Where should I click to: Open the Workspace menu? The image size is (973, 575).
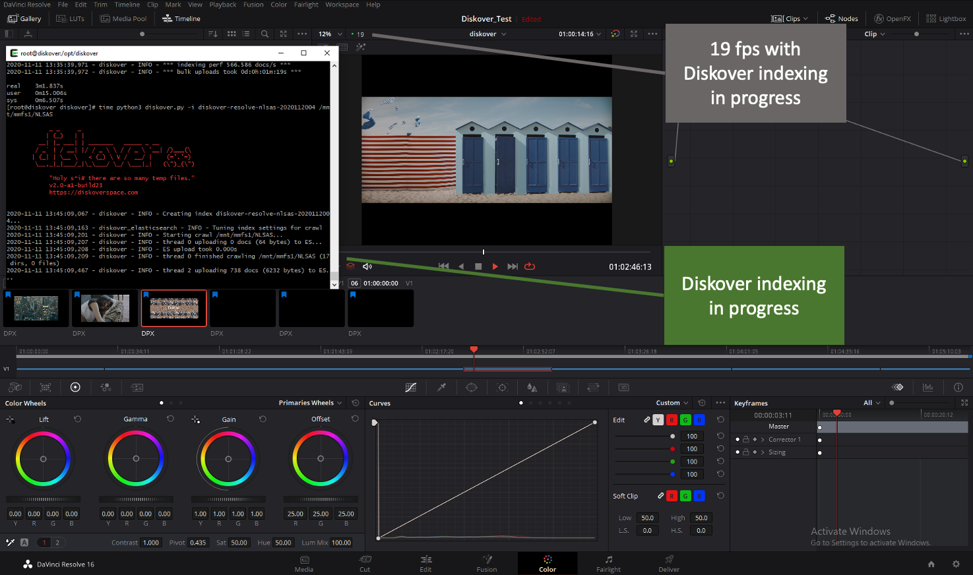tap(342, 5)
